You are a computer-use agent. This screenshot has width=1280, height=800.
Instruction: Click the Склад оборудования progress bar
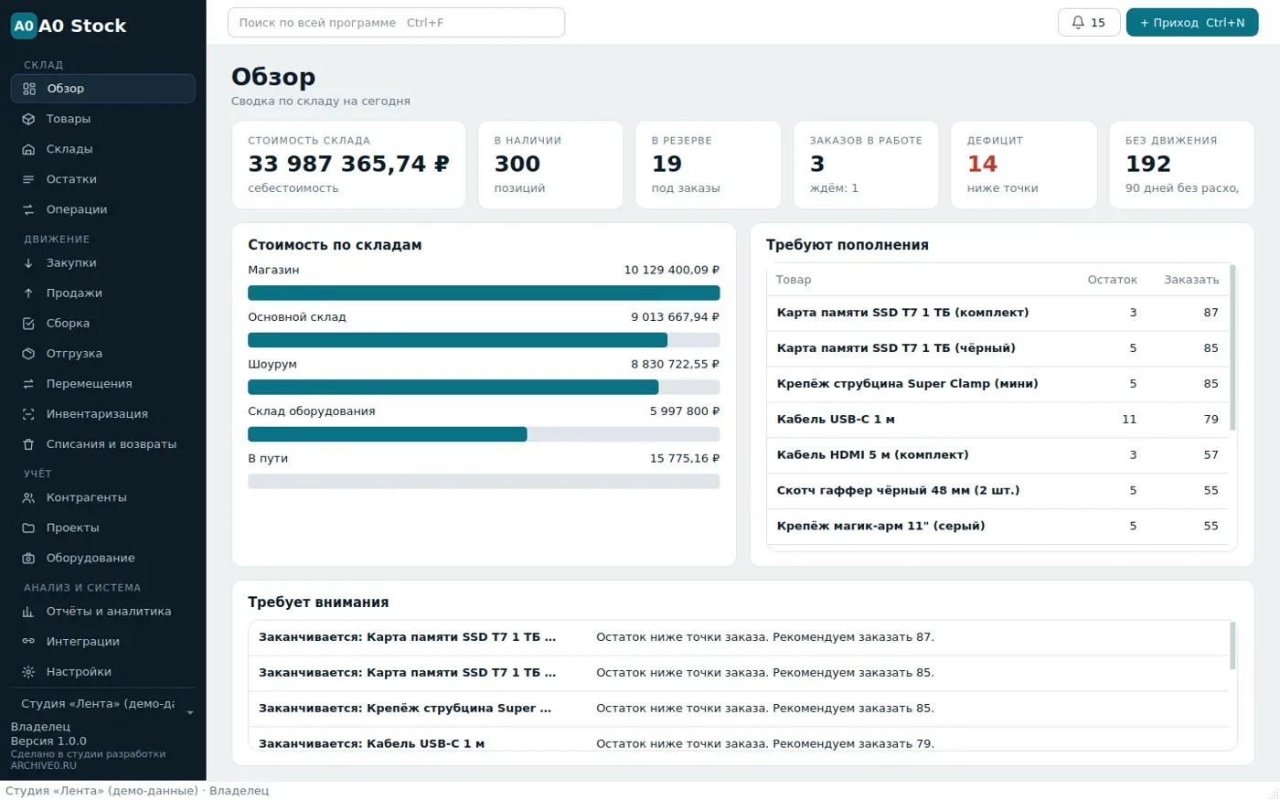click(x=484, y=434)
